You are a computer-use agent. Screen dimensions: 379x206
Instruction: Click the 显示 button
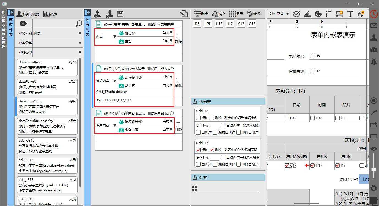pyautogui.click(x=236, y=14)
